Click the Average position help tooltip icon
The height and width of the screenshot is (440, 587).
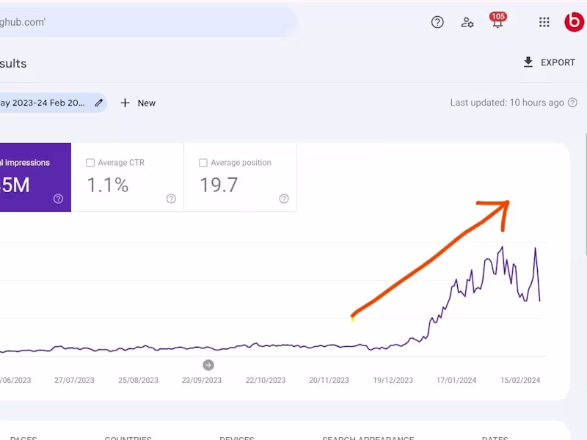[284, 198]
